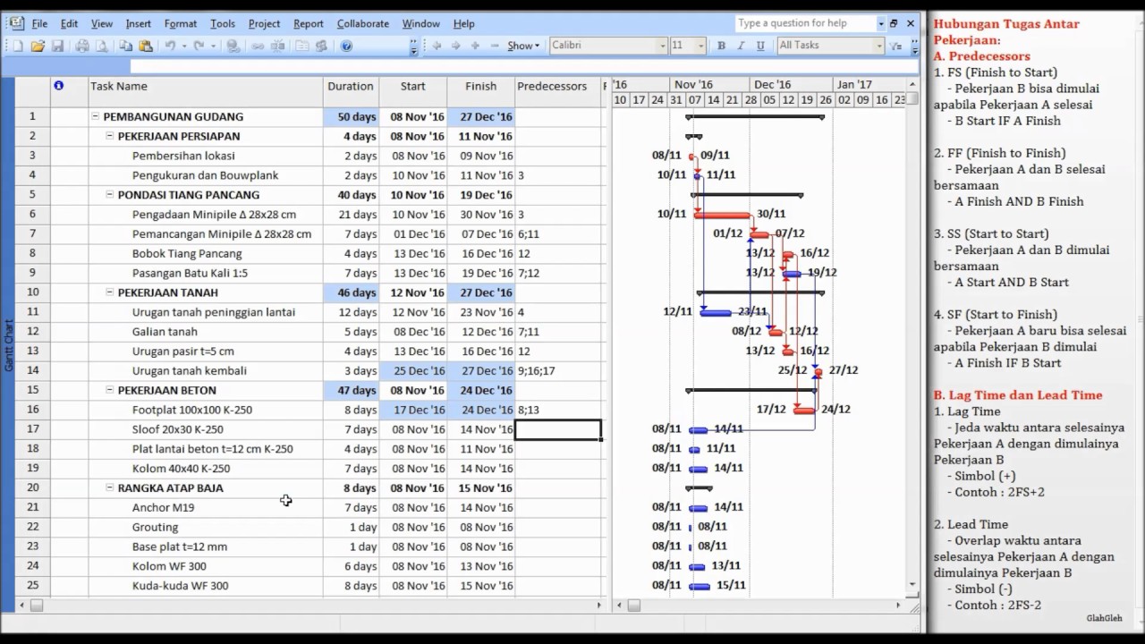The image size is (1145, 644).
Task: Open the font size 11 dropdown
Action: pos(701,46)
